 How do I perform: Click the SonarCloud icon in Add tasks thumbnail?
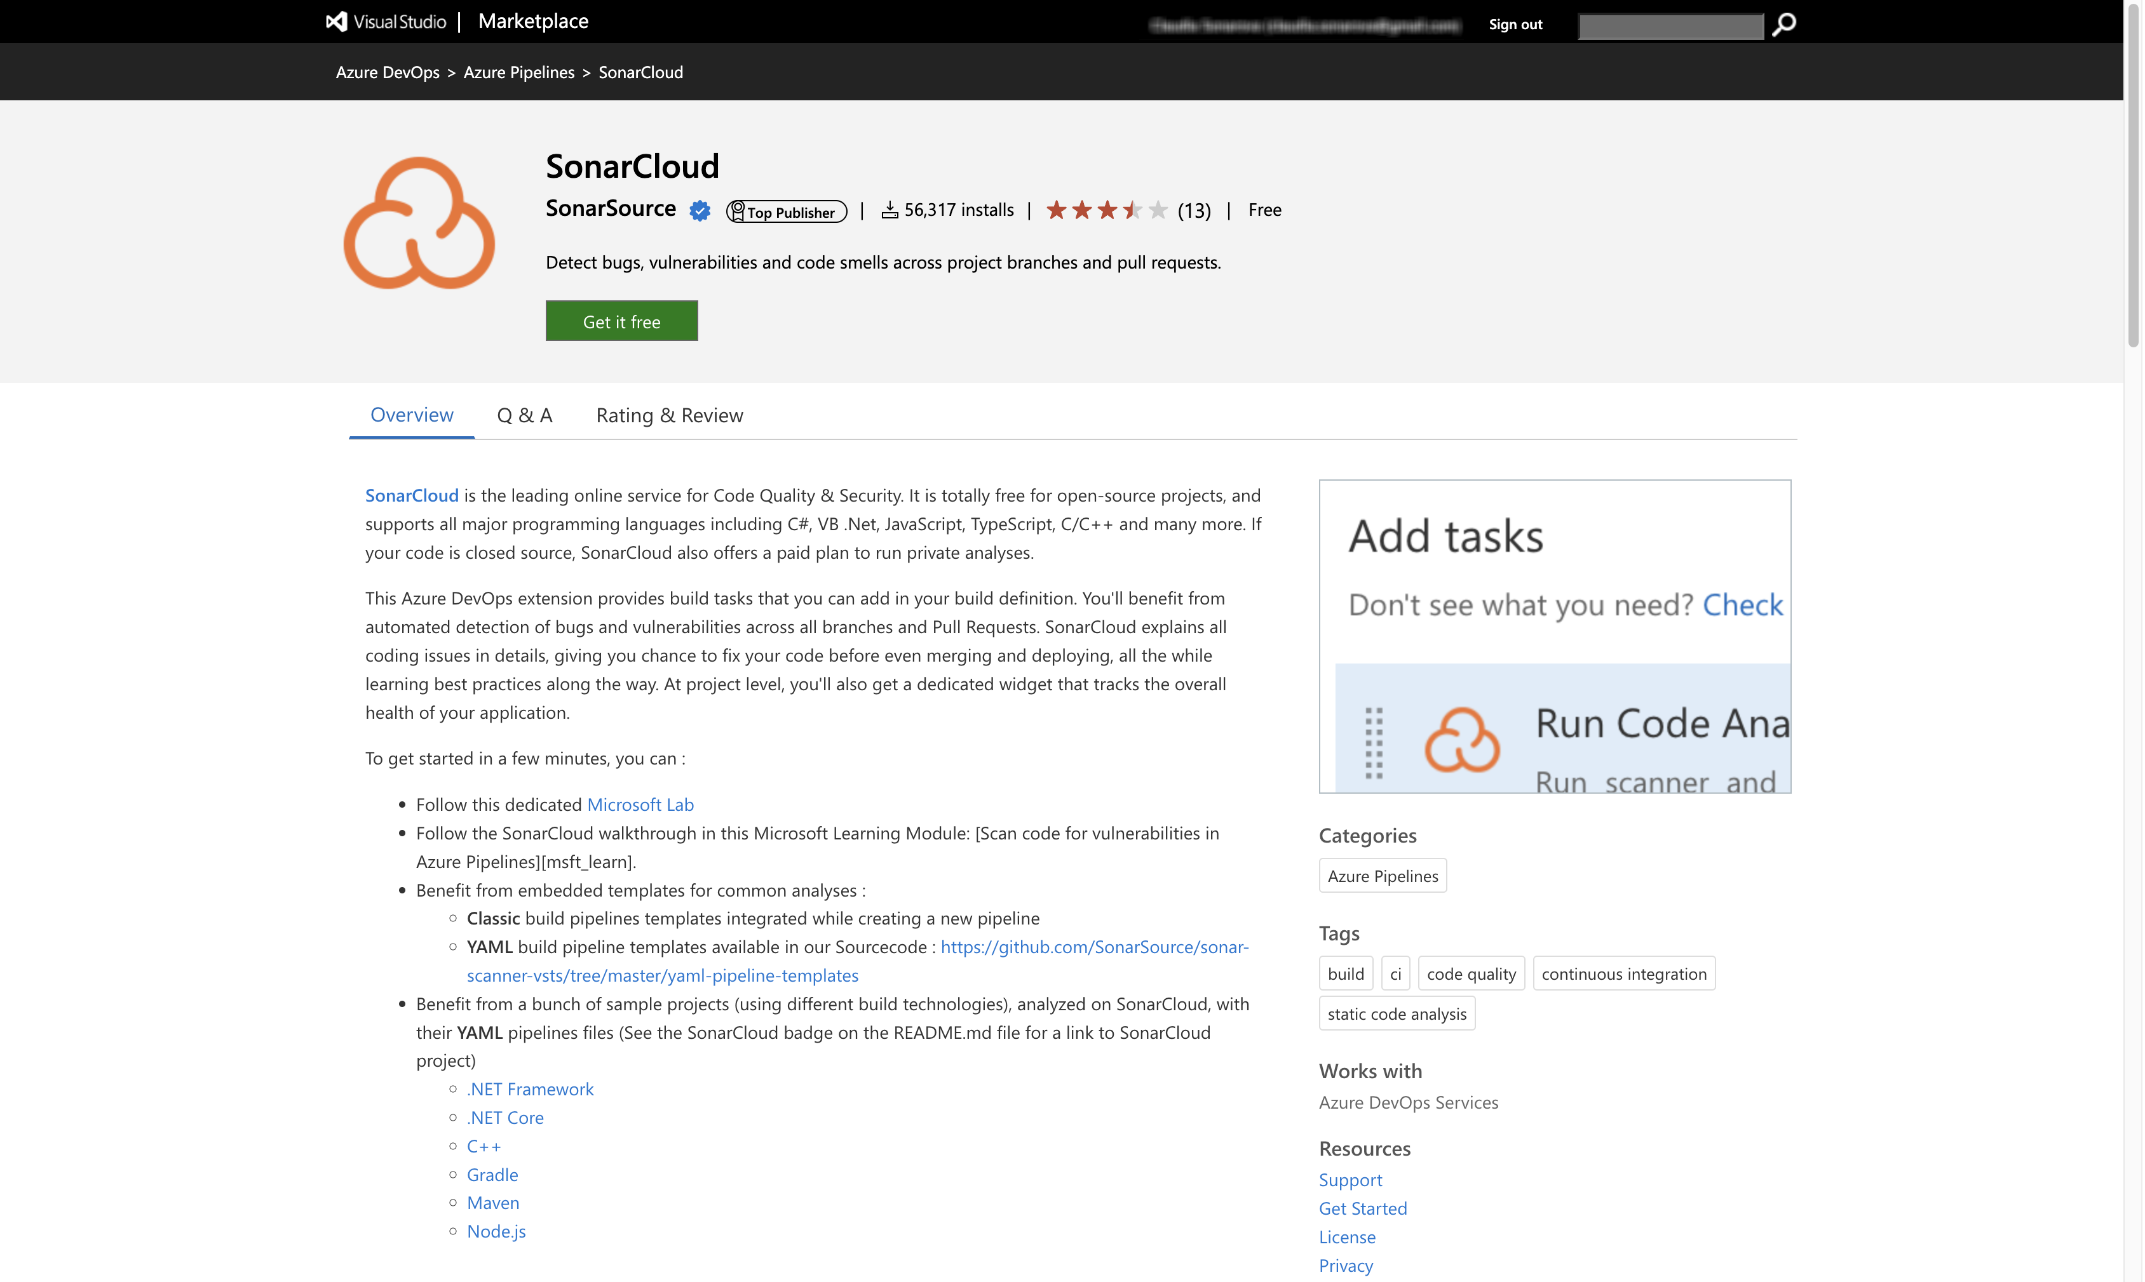1462,740
